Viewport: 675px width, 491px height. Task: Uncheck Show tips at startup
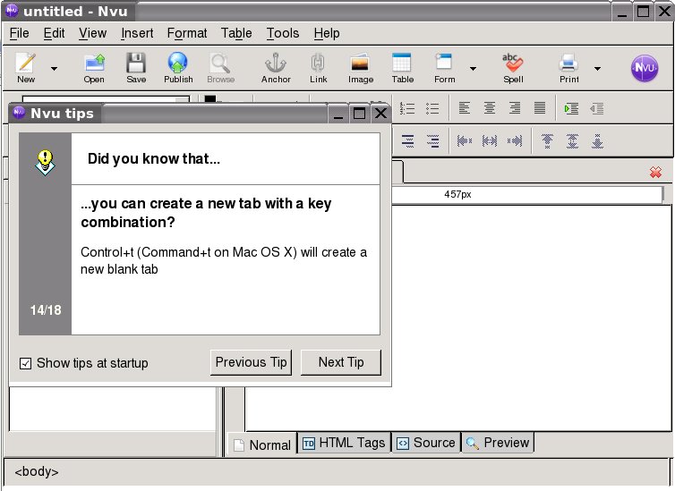point(25,363)
